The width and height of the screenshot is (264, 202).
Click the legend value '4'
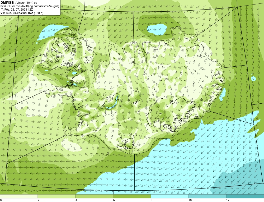[76, 200]
